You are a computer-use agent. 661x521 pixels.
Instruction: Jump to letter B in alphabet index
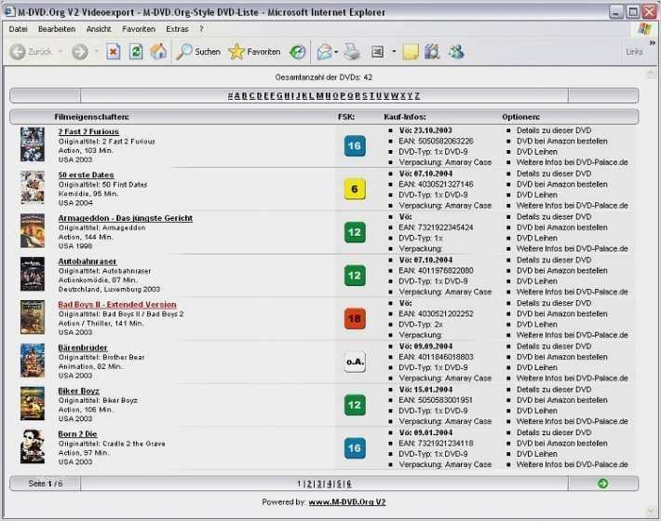point(245,96)
